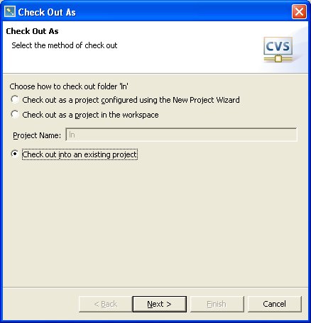The height and width of the screenshot is (323, 311).
Task: Cancel the check out wizard
Action: tap(275, 304)
